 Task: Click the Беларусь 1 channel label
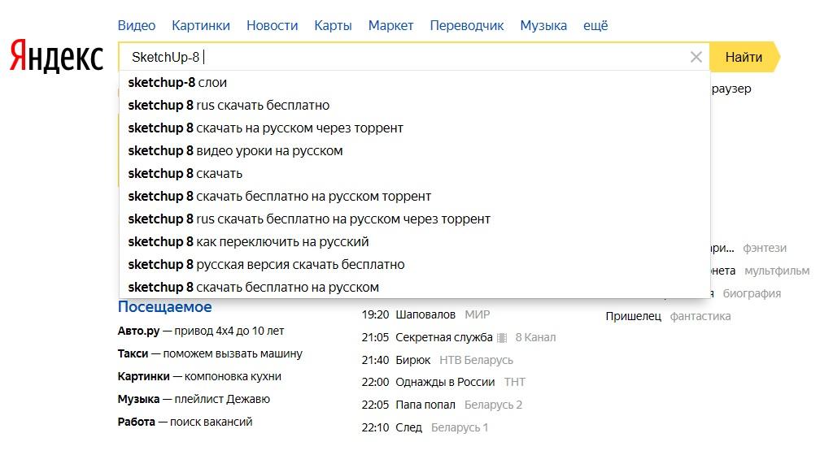tap(460, 427)
